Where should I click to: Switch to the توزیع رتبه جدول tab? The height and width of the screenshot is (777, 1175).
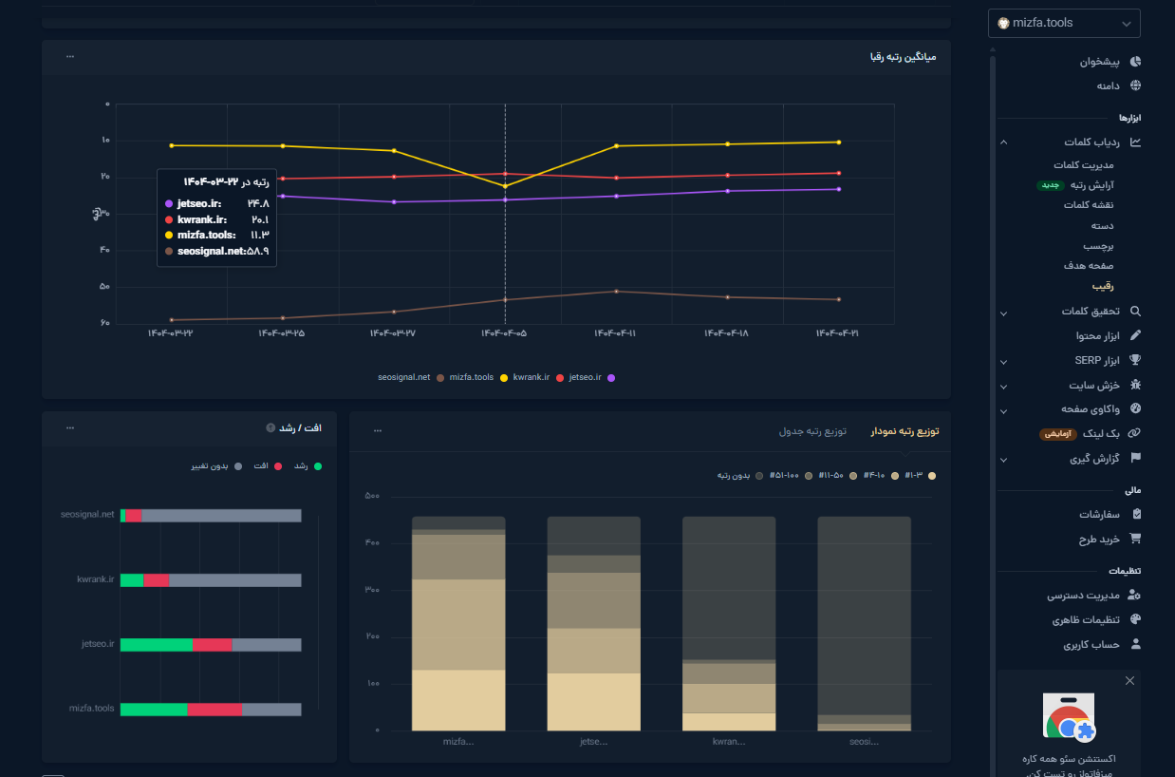point(812,431)
